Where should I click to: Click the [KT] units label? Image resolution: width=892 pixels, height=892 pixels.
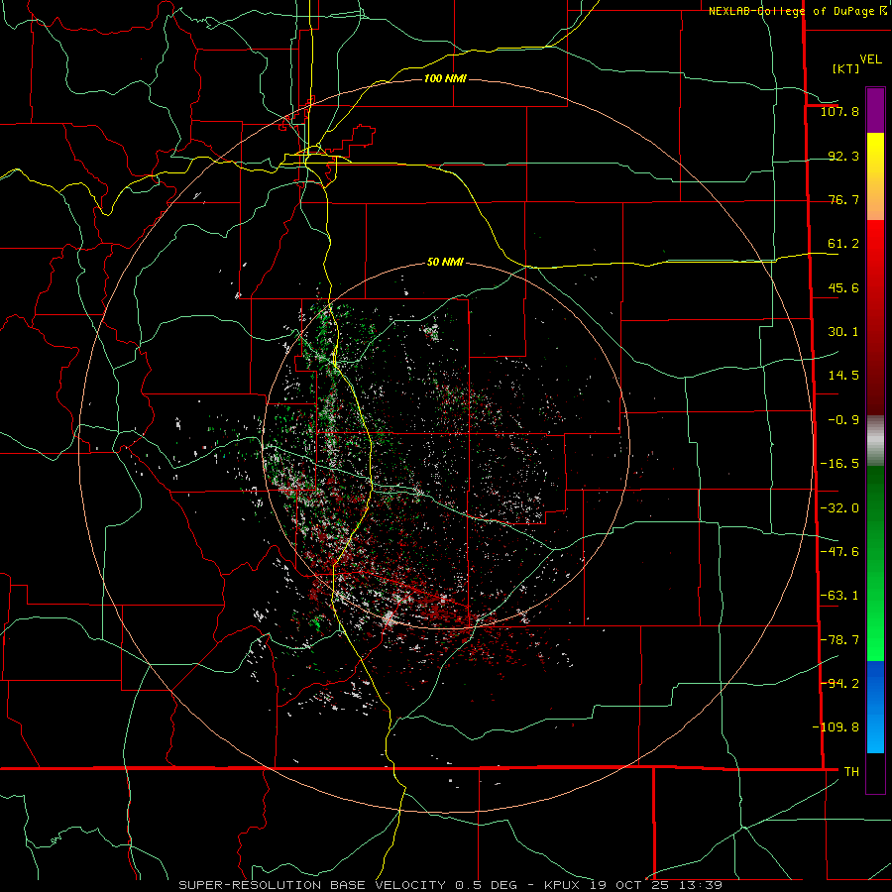[x=845, y=68]
